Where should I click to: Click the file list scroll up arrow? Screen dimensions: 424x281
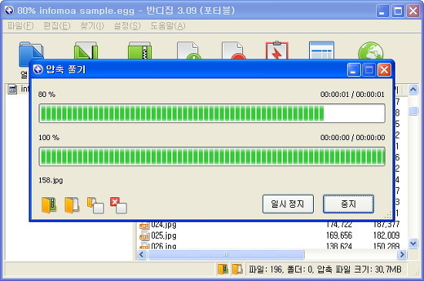tap(413, 89)
